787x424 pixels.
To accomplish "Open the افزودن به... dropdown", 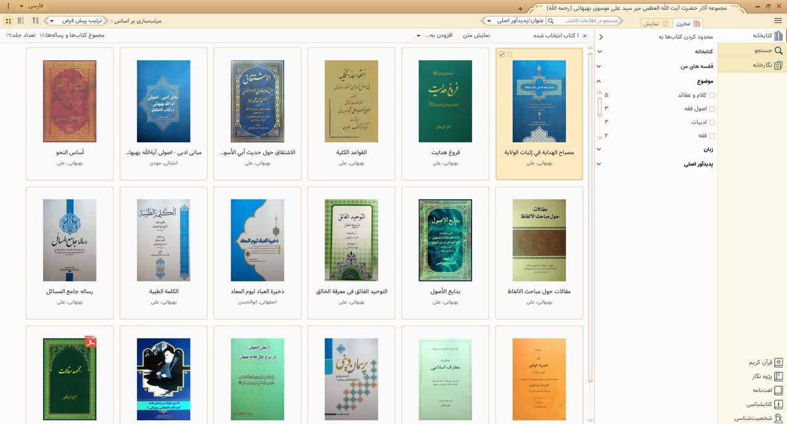I will pos(435,36).
